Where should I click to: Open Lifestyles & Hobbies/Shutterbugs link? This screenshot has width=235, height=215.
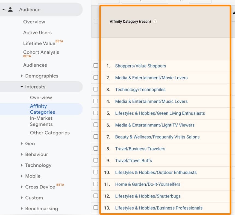(148, 196)
